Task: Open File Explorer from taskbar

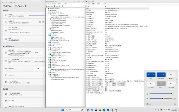Action: point(100,110)
